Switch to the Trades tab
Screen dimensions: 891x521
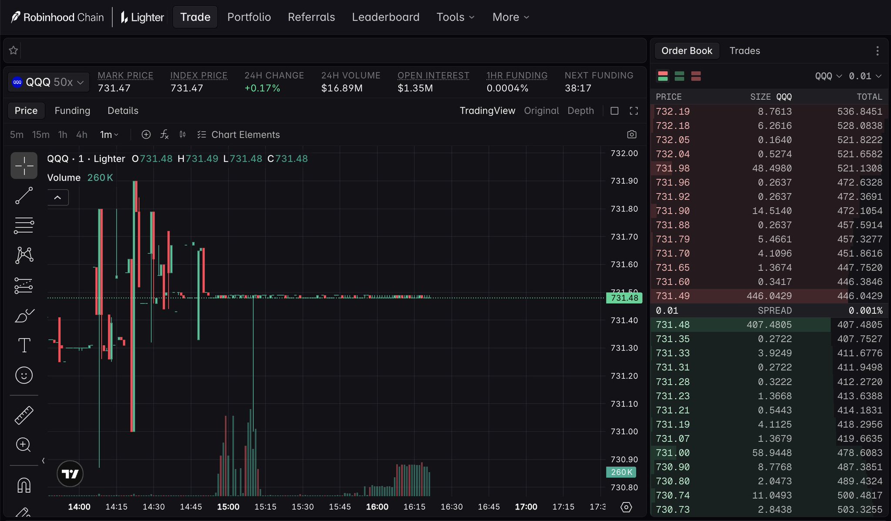click(x=744, y=51)
